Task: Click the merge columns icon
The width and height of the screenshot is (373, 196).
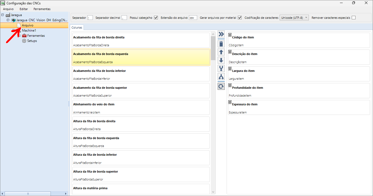Action: point(221,68)
